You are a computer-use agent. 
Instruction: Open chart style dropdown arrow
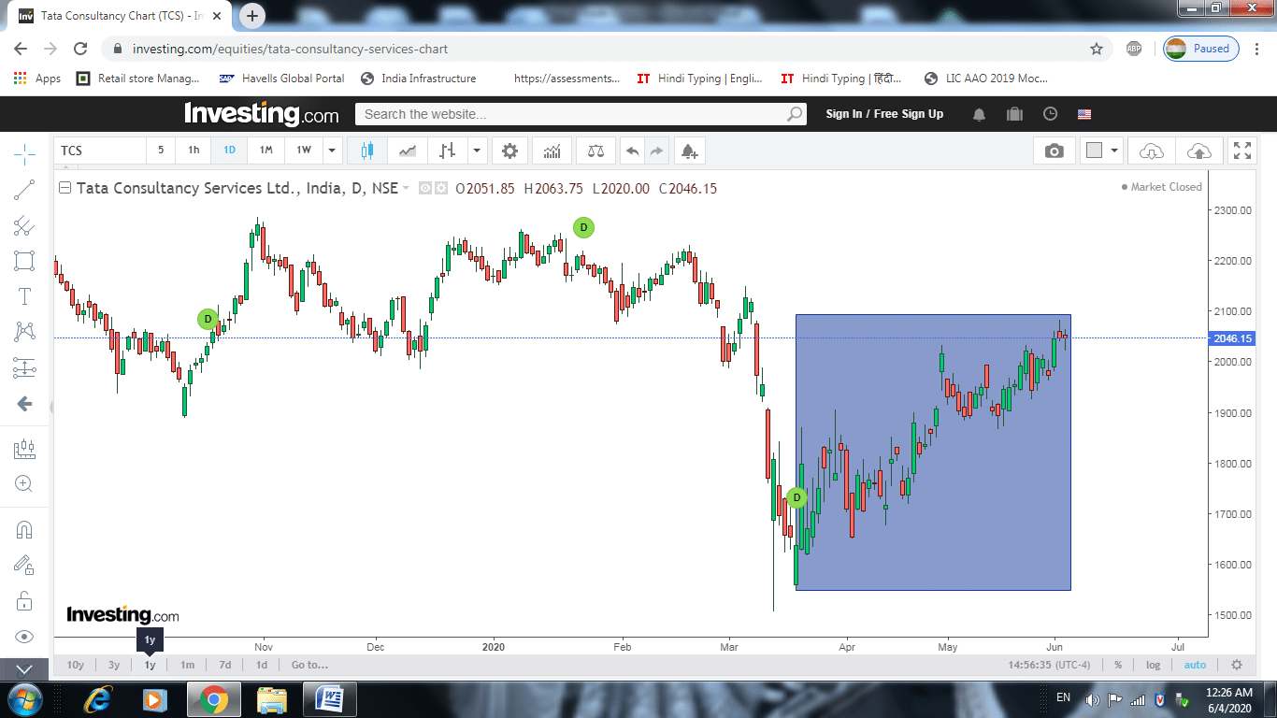[477, 151]
